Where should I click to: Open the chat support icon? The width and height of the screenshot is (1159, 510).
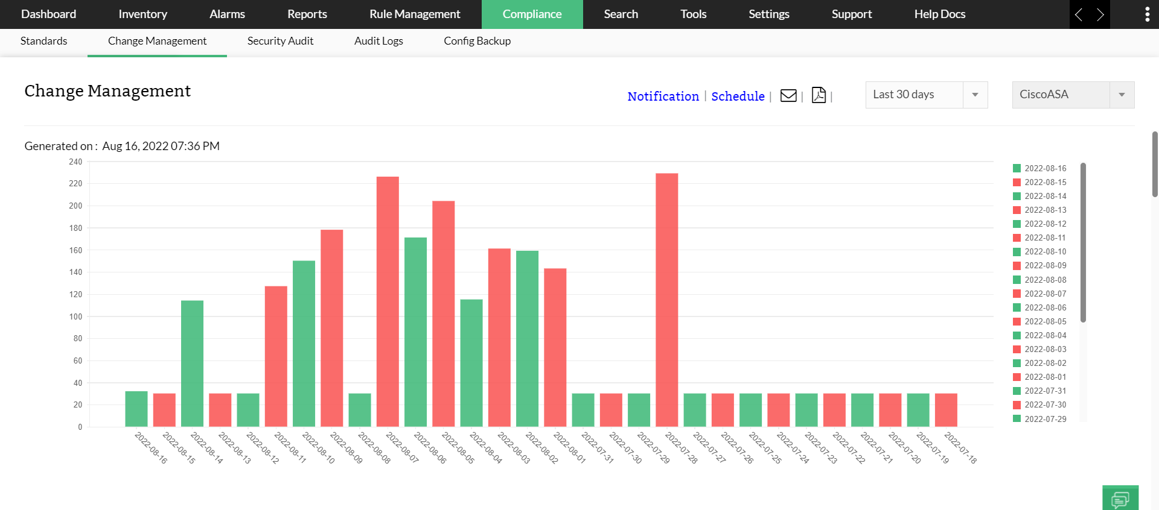(x=1120, y=499)
